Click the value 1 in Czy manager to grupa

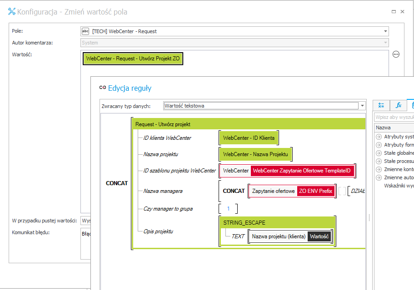[229, 209]
